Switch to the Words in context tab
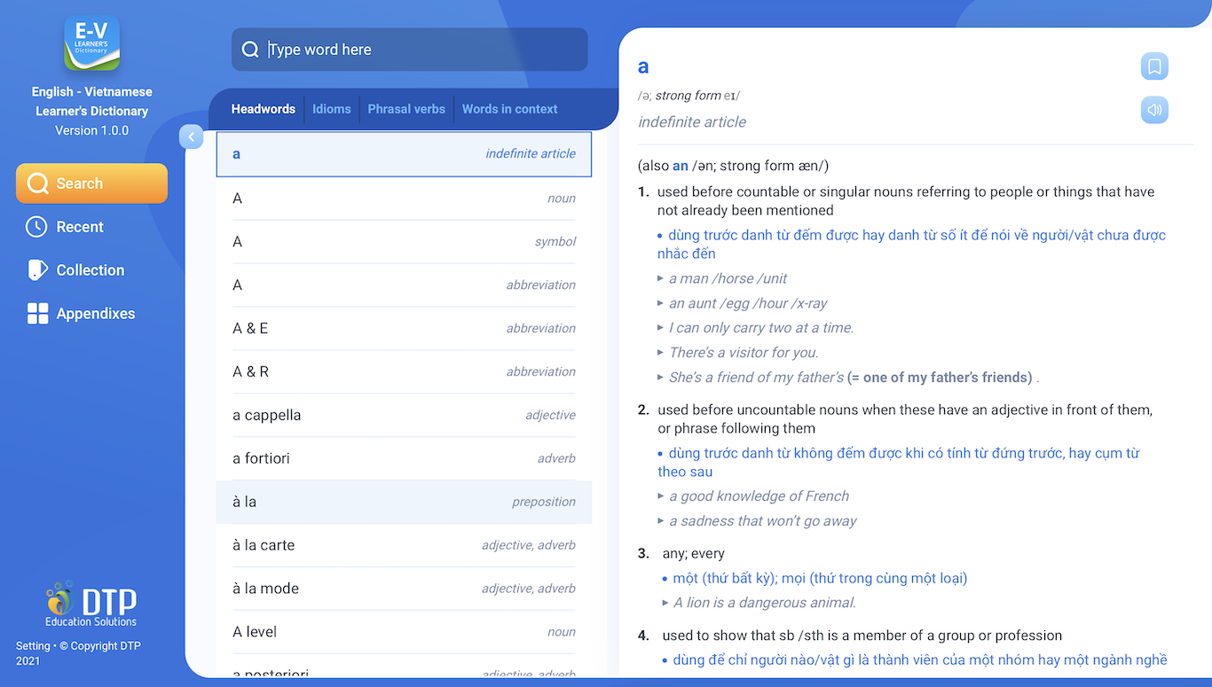The image size is (1212, 687). pyautogui.click(x=510, y=109)
